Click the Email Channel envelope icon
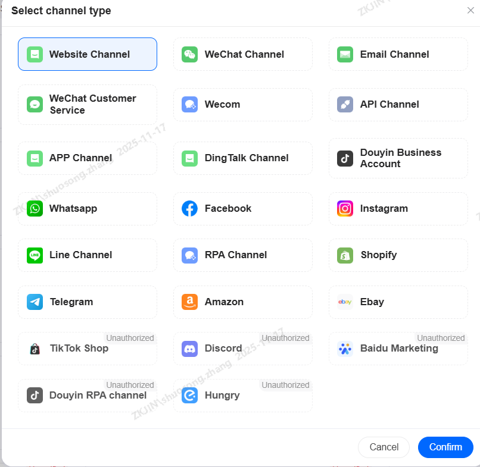Image resolution: width=480 pixels, height=467 pixels. 345,55
